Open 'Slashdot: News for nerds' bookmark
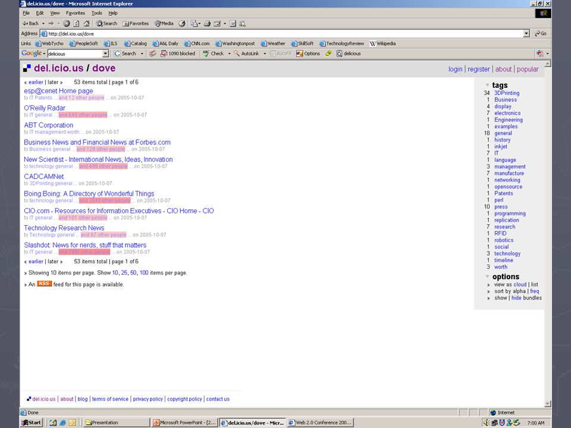This screenshot has height=428, width=571. [x=85, y=245]
